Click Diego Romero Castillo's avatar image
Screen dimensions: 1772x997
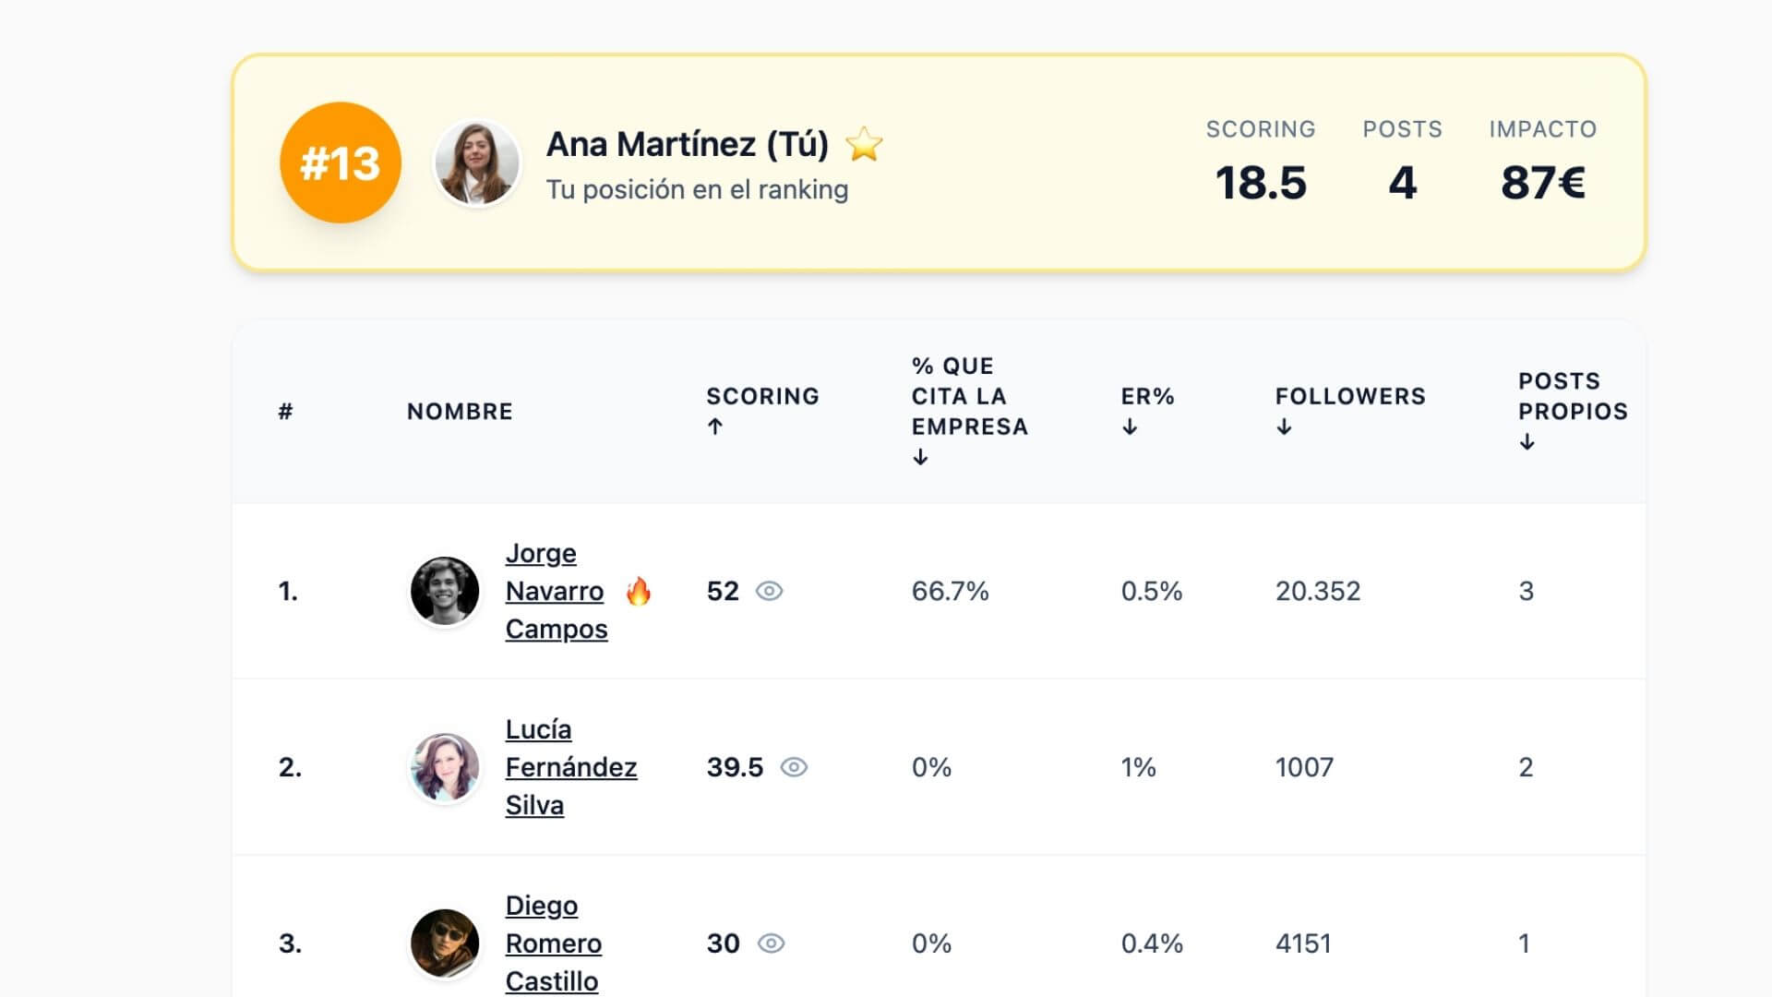point(446,943)
